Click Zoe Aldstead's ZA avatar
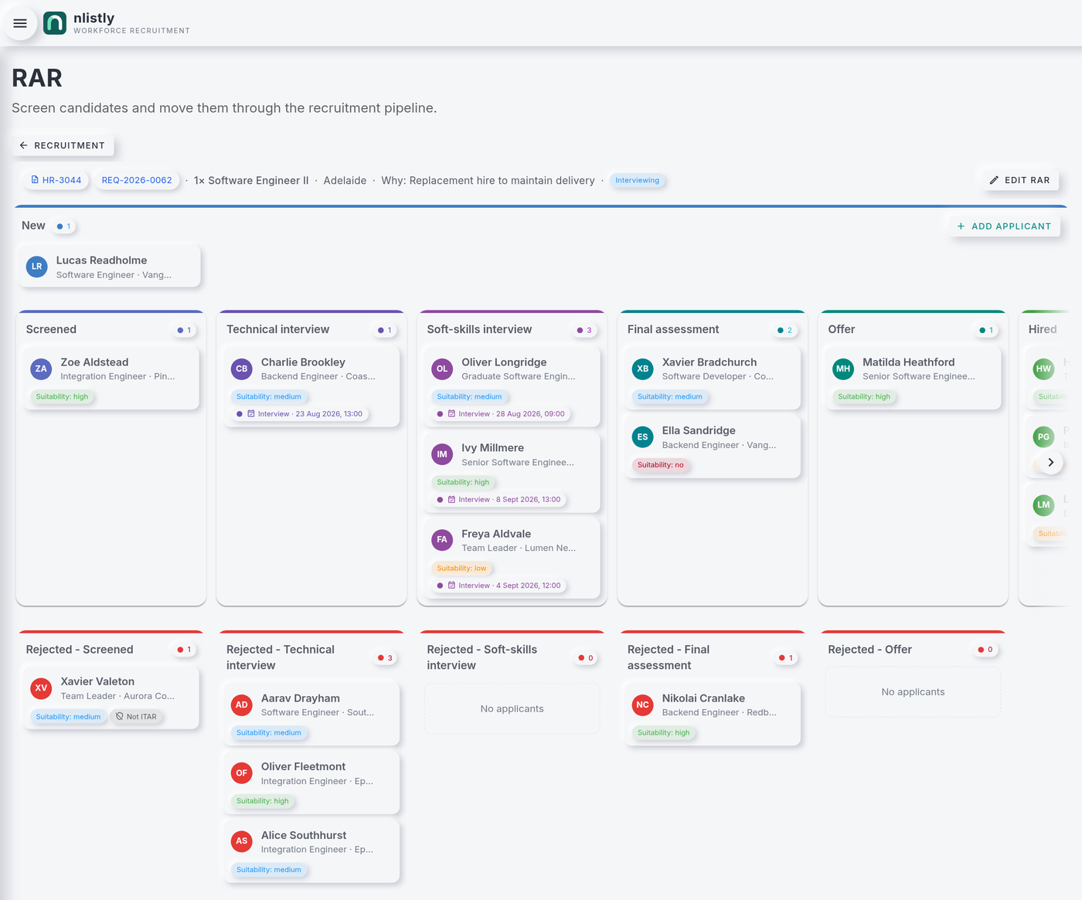 pyautogui.click(x=42, y=368)
